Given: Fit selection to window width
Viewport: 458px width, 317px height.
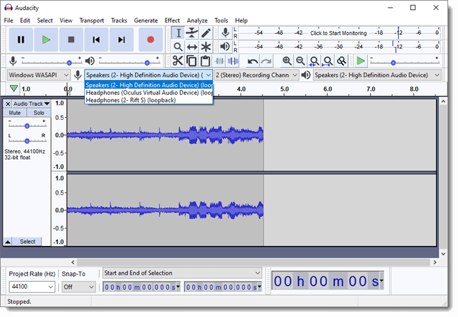Looking at the screenshot, I should pos(314,61).
